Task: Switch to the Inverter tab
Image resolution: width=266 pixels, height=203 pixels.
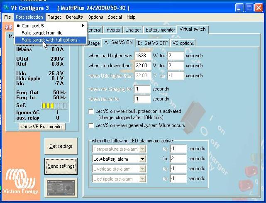Action: [x=113, y=30]
